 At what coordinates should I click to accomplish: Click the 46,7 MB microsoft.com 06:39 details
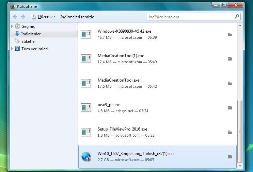pyautogui.click(x=127, y=37)
